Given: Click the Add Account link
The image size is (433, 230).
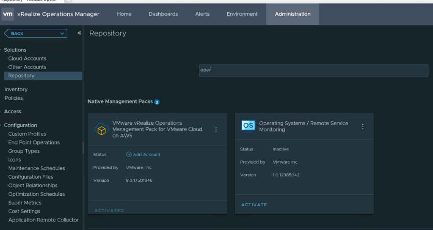Looking at the screenshot, I should pos(146,155).
